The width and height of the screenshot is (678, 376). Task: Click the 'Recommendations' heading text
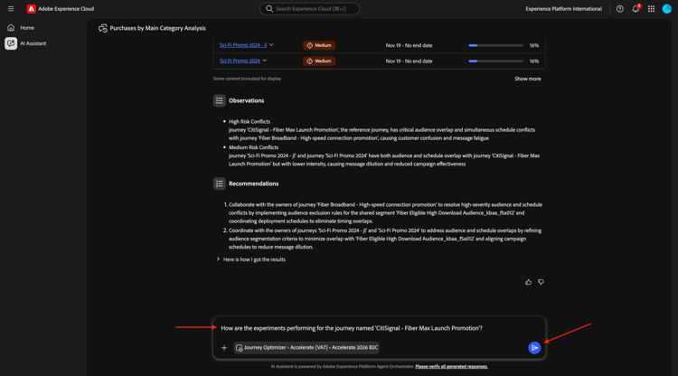click(x=254, y=183)
